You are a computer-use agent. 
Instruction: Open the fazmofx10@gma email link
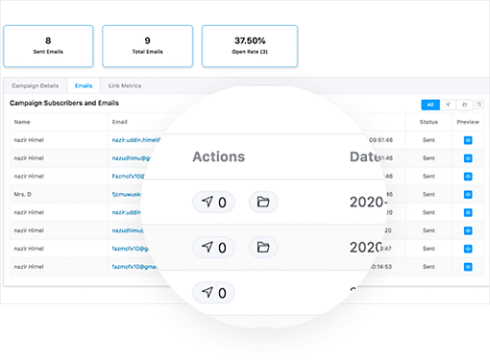(135, 267)
